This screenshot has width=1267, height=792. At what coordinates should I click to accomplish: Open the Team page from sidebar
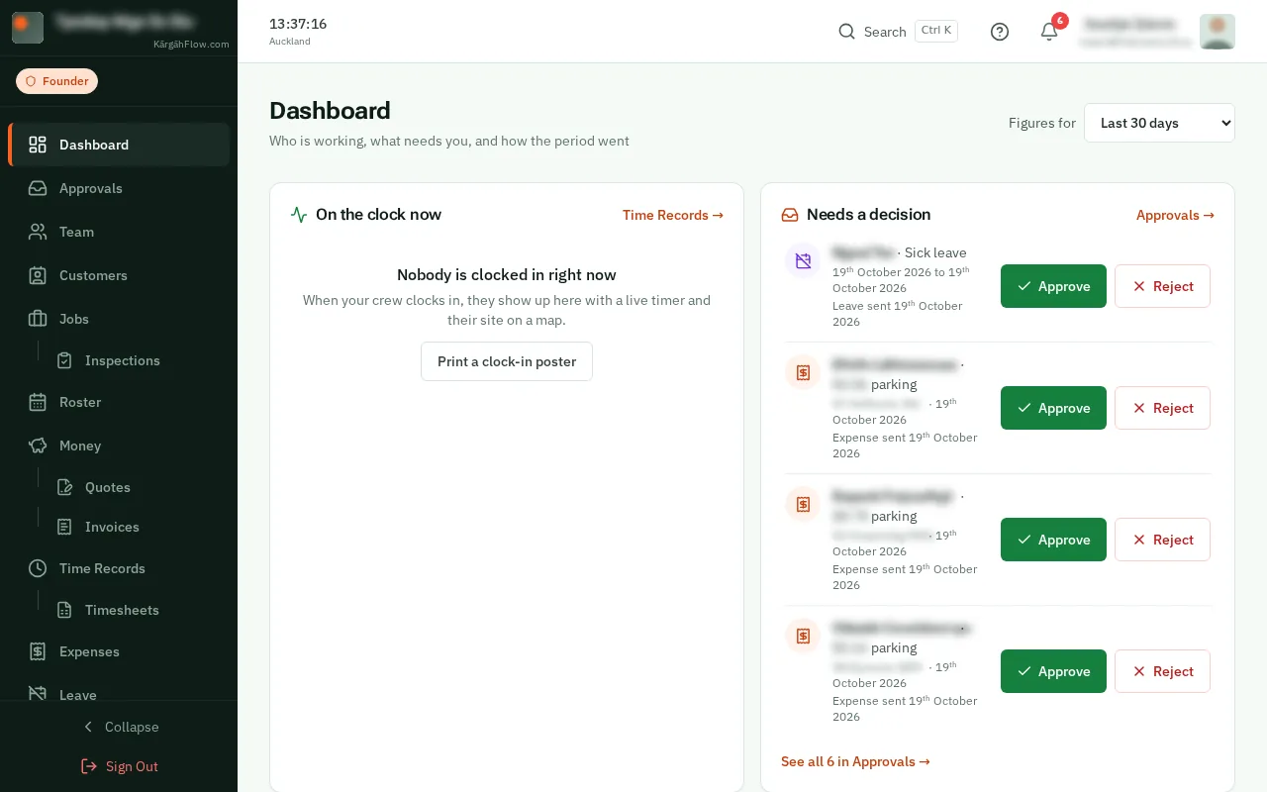click(119, 232)
